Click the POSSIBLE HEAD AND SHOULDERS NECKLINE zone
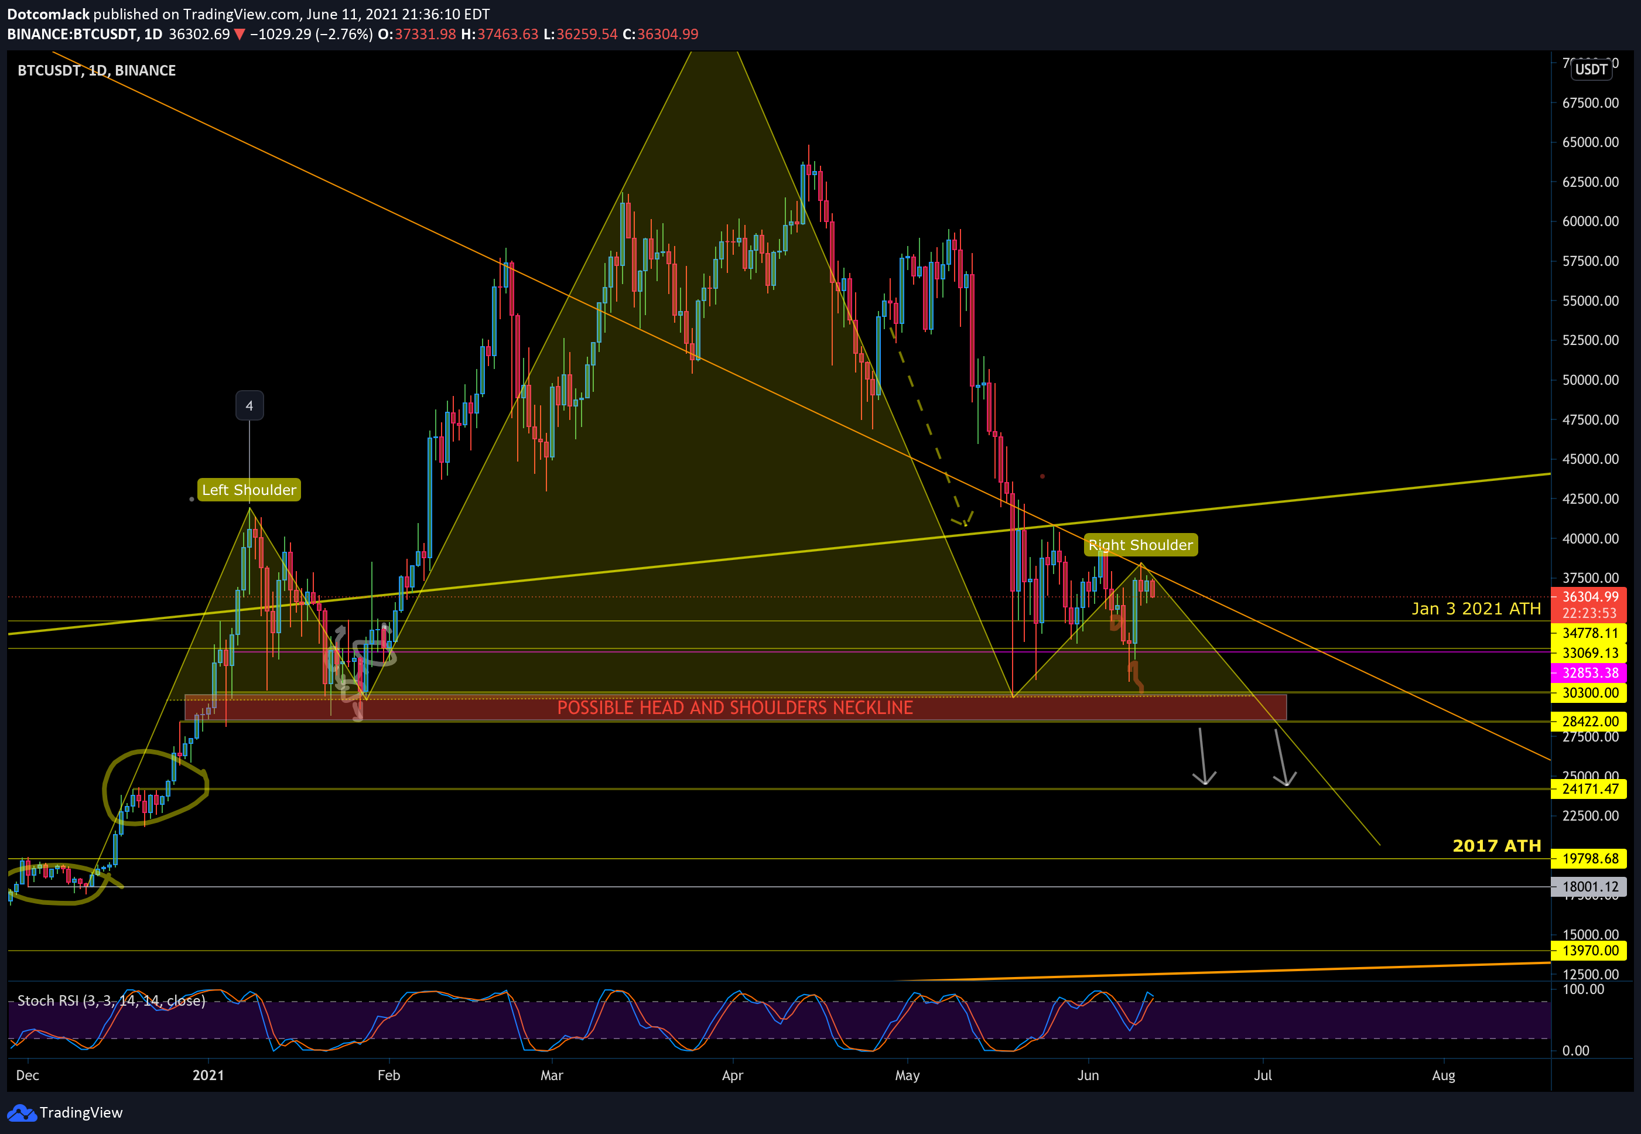Viewport: 1641px width, 1134px height. (735, 708)
